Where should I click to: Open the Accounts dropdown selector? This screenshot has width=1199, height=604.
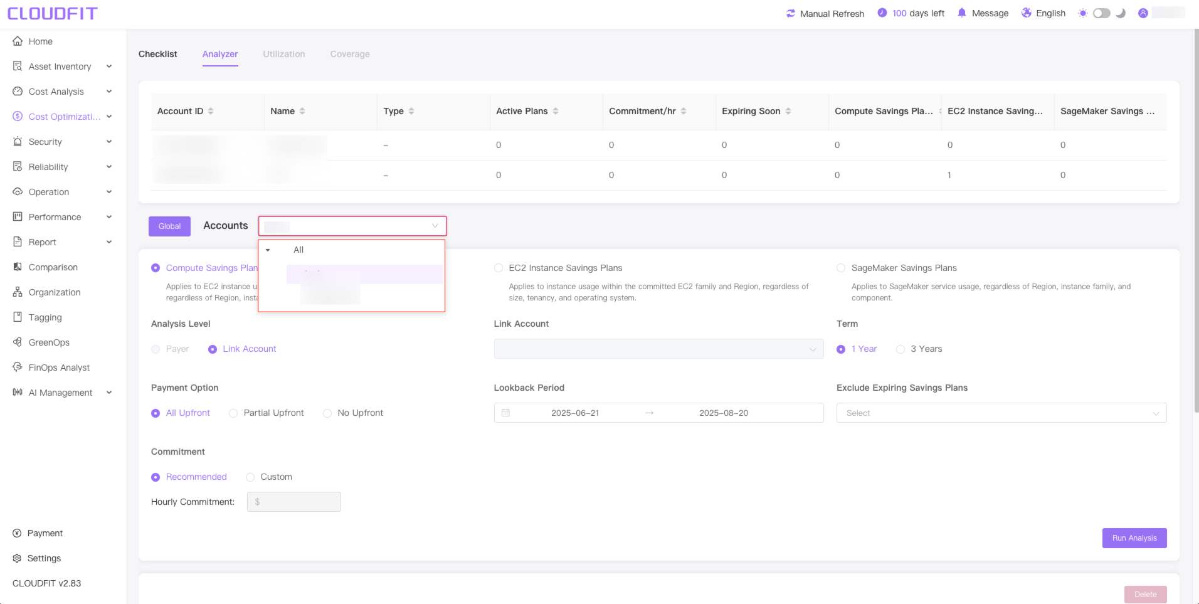coord(352,226)
